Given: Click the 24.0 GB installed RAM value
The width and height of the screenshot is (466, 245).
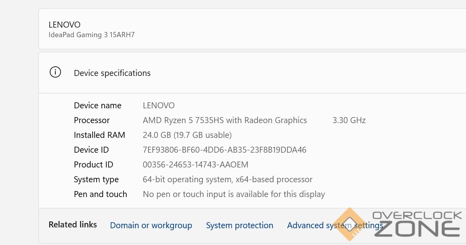Looking at the screenshot, I should coord(187,135).
